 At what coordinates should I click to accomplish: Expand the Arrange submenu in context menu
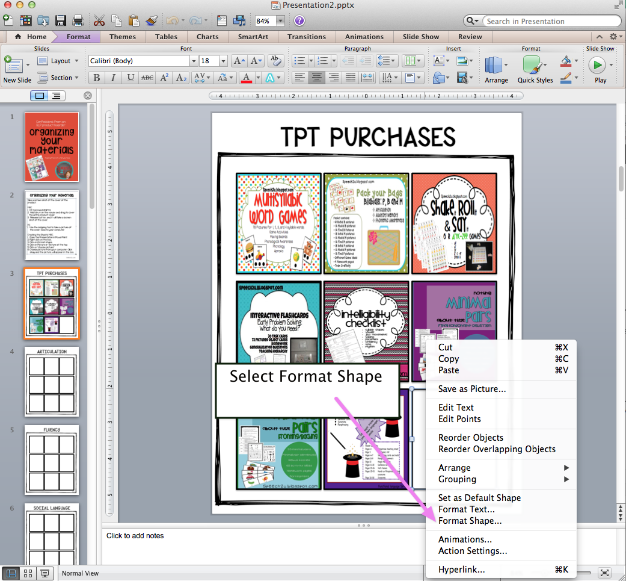click(x=502, y=468)
